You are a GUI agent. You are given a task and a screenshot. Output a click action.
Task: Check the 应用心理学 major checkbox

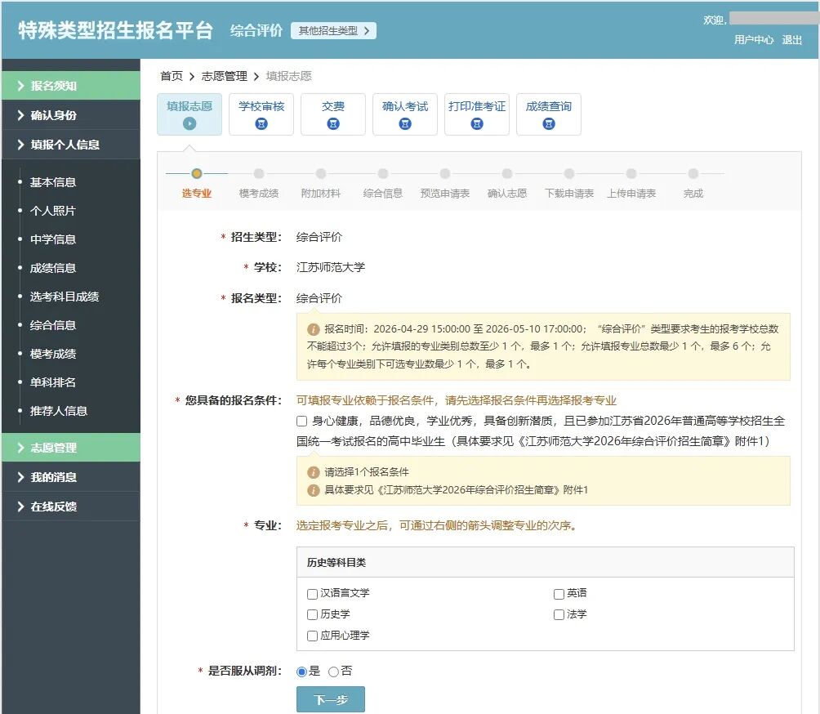(x=312, y=636)
